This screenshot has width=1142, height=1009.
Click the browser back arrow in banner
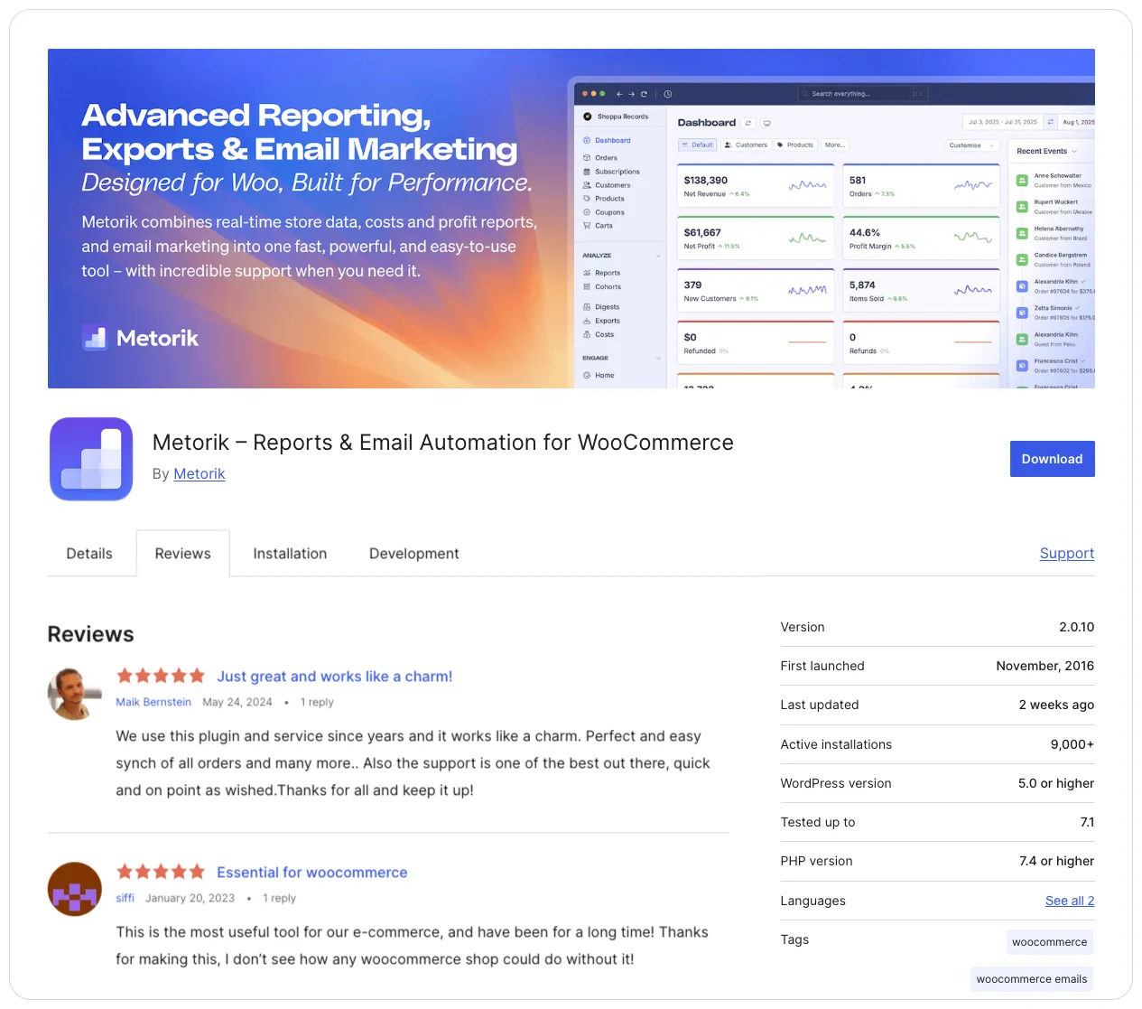(x=619, y=94)
